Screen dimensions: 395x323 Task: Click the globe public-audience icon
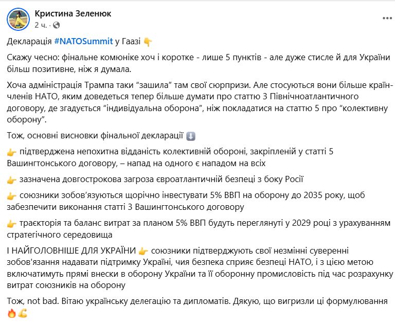56,25
